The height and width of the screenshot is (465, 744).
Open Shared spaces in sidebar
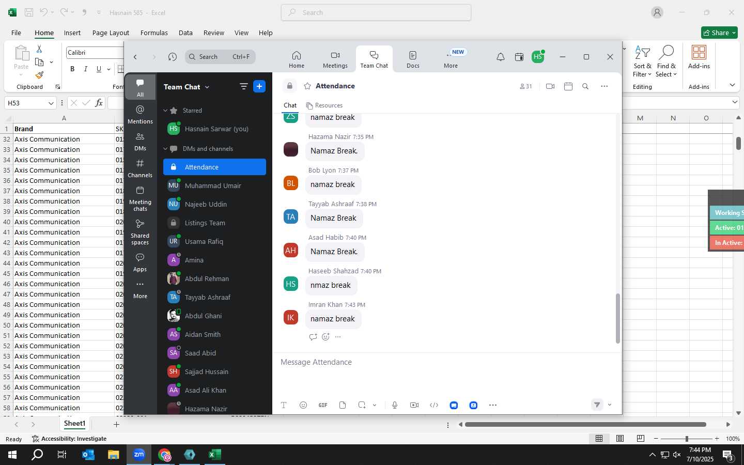(x=140, y=232)
